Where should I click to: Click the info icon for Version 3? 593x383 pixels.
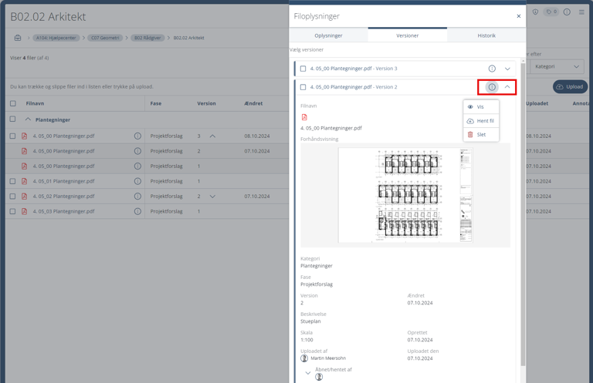click(x=492, y=69)
